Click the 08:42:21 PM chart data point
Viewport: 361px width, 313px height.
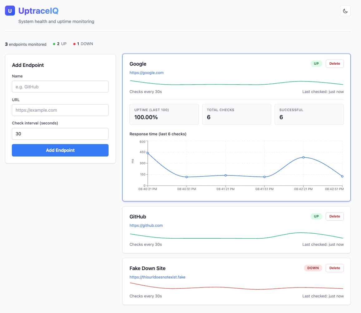(304, 157)
